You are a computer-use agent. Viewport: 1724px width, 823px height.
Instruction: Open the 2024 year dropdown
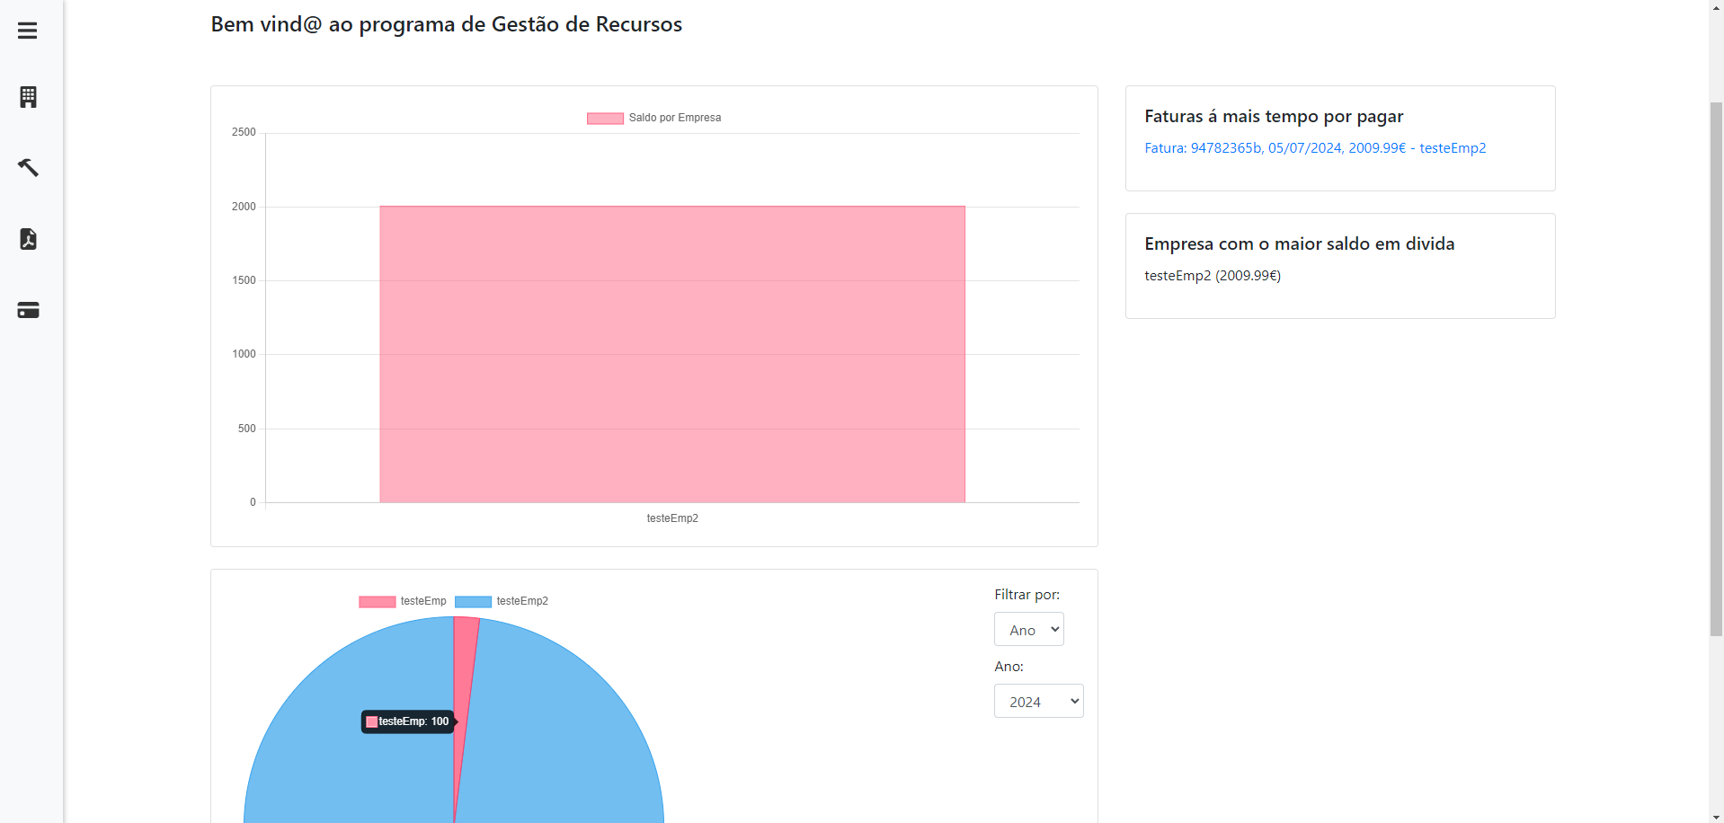(x=1038, y=701)
